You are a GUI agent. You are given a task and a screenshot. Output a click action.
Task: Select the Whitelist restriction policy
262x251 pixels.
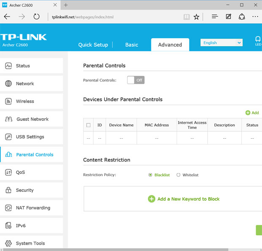(178, 175)
